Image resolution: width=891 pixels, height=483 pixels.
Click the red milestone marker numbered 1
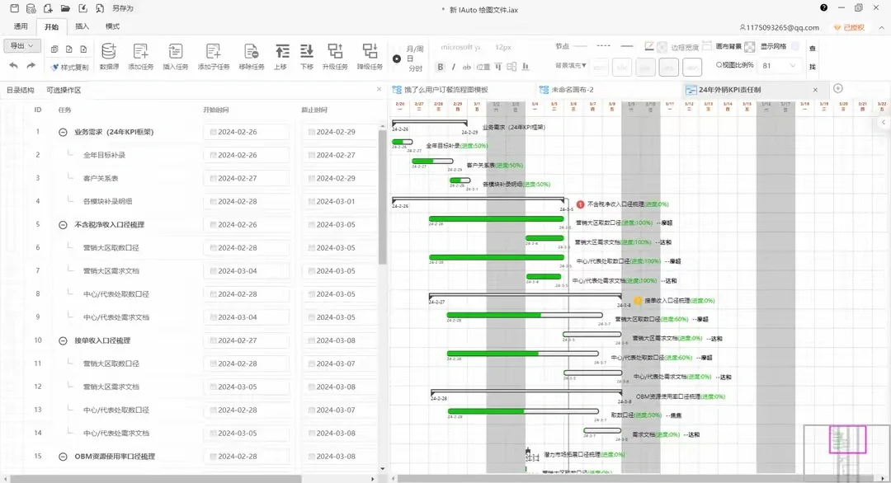tap(580, 204)
